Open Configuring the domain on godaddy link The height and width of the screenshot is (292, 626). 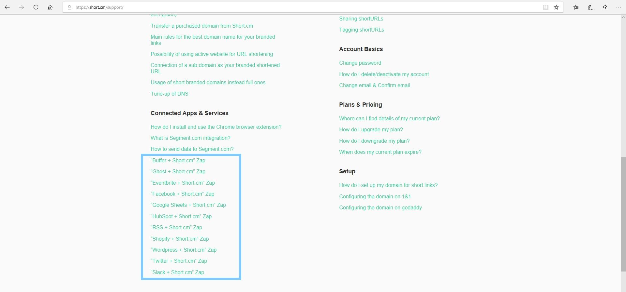[x=380, y=207]
